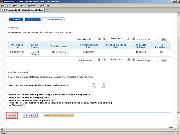Go to last page in bottom pager
Viewport: 180px width, 135px height.
(x=134, y=59)
